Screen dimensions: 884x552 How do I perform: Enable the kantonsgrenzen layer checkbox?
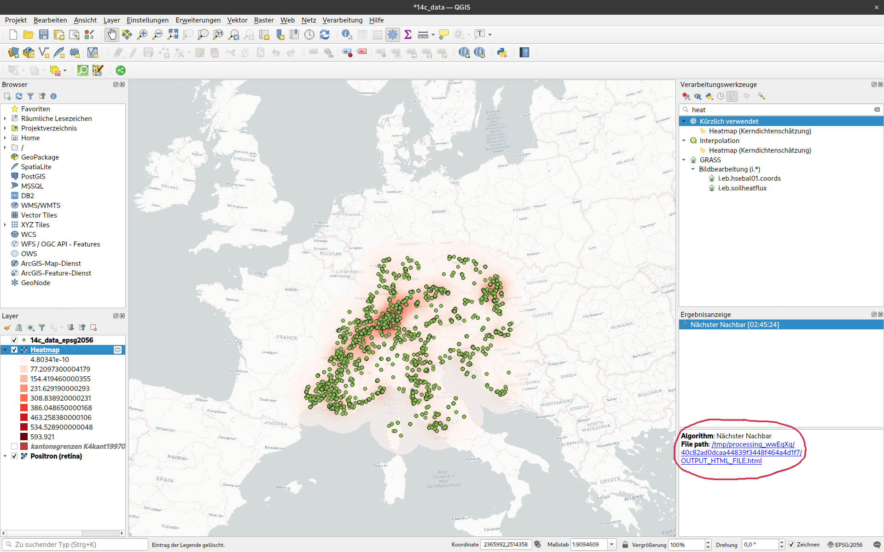click(14, 446)
